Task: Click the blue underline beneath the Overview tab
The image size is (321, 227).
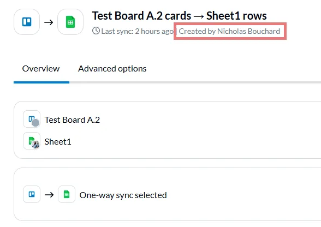Action: pyautogui.click(x=41, y=82)
